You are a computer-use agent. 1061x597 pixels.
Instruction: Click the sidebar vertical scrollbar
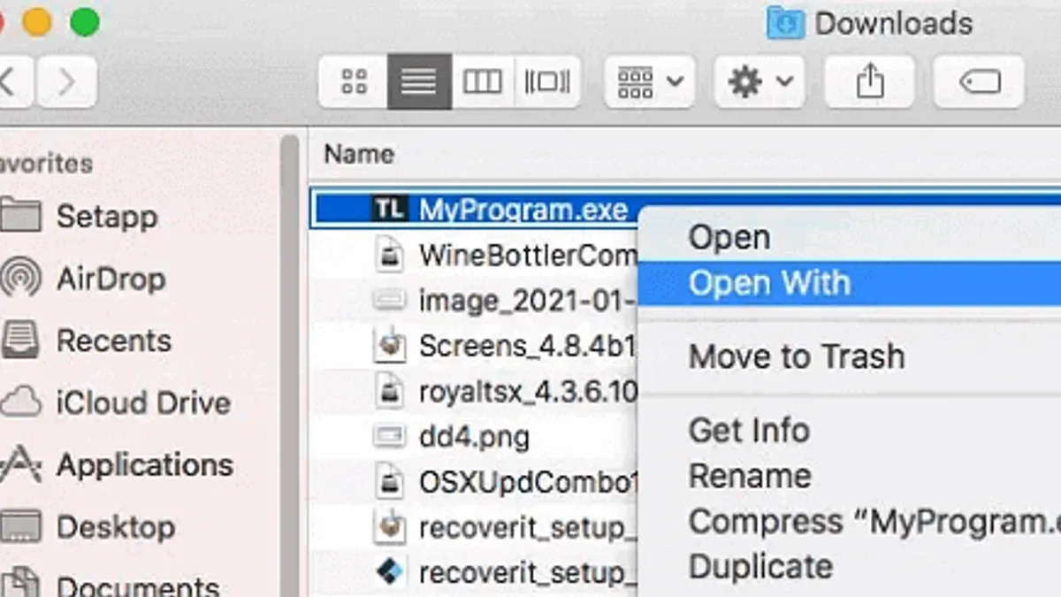(291, 365)
